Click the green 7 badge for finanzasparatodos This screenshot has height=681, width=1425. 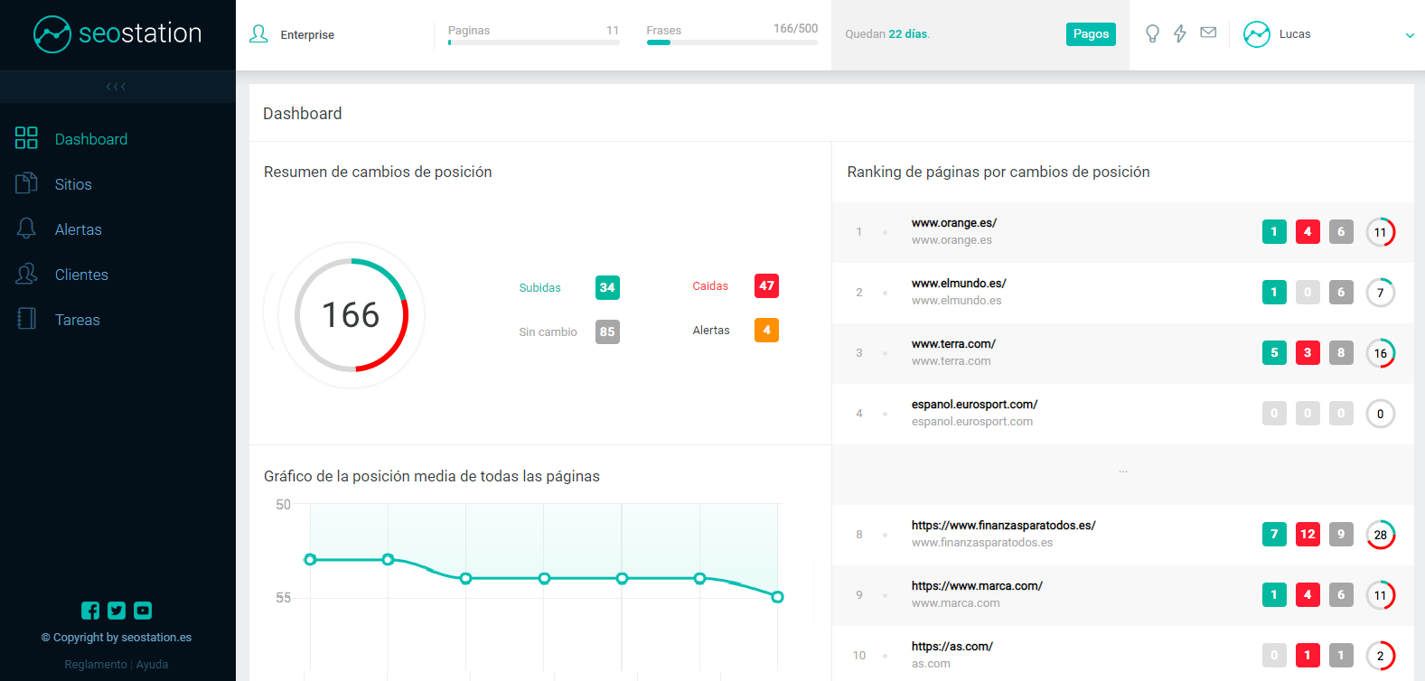click(1274, 535)
